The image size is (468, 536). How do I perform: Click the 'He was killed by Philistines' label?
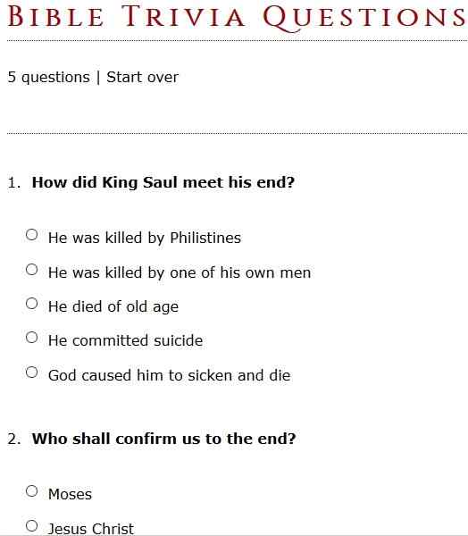click(145, 238)
